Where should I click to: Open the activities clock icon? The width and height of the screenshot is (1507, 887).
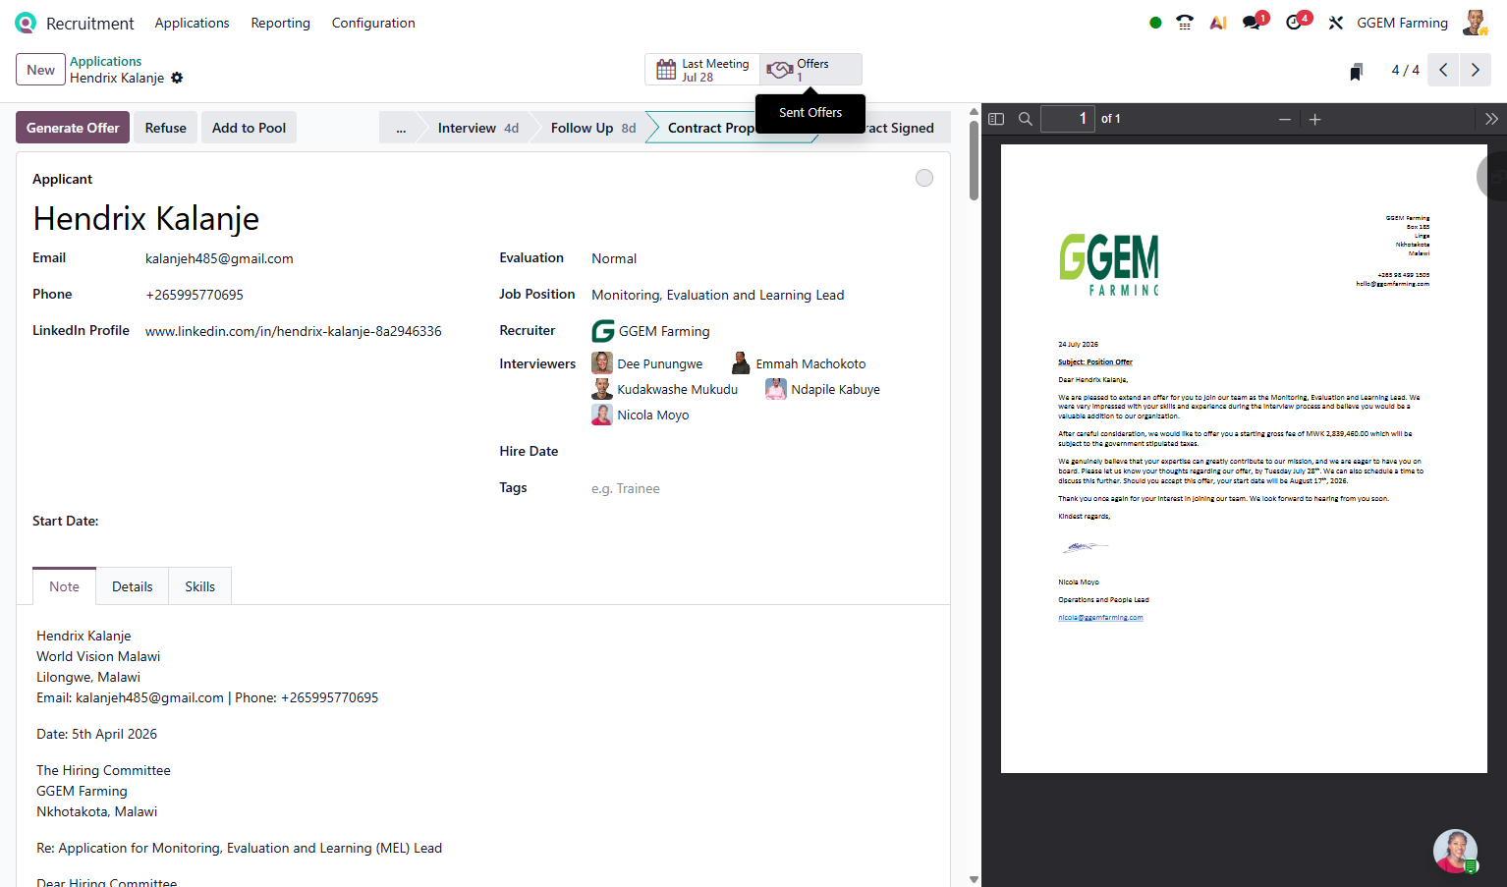tap(1294, 23)
